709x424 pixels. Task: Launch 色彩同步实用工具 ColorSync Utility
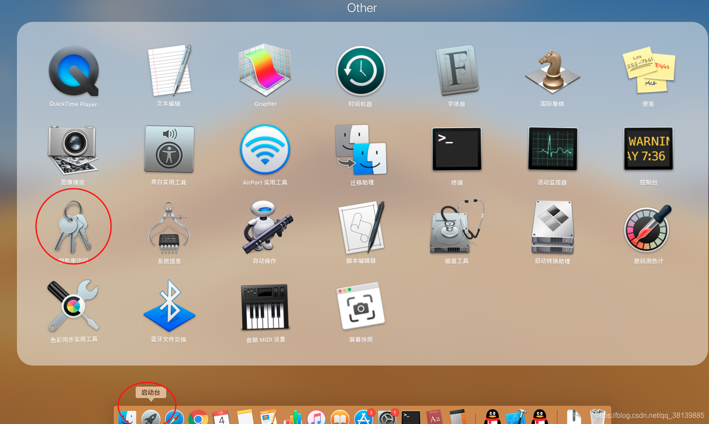73,305
